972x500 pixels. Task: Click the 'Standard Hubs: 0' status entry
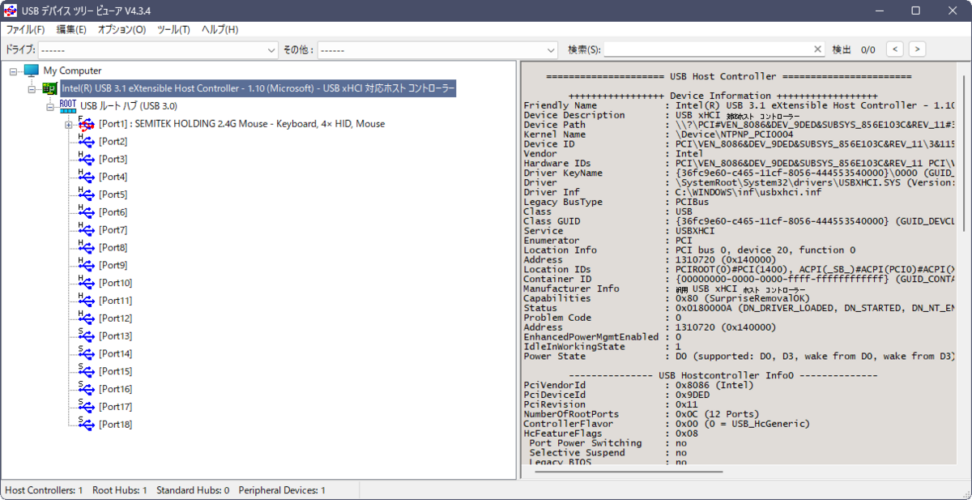click(193, 490)
